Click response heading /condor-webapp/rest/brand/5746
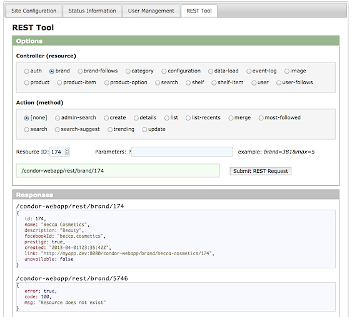The width and height of the screenshot is (352, 317). [72, 278]
